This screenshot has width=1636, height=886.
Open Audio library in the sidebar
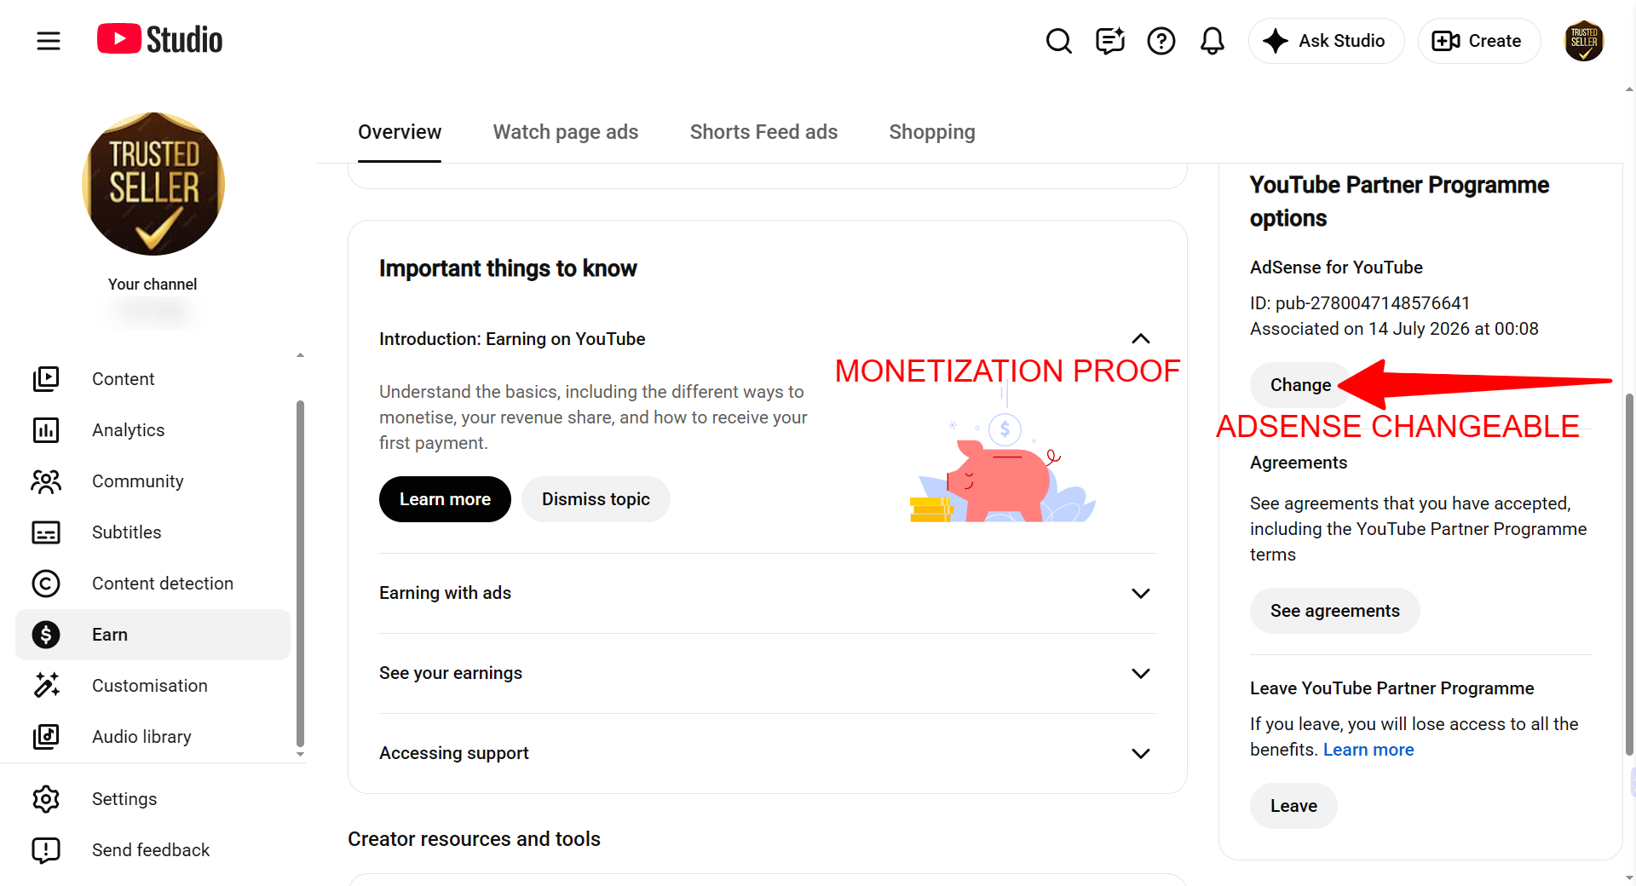click(153, 737)
